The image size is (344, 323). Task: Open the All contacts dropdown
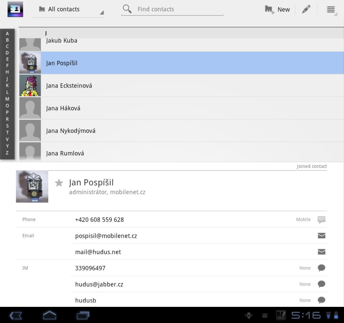pyautogui.click(x=67, y=9)
